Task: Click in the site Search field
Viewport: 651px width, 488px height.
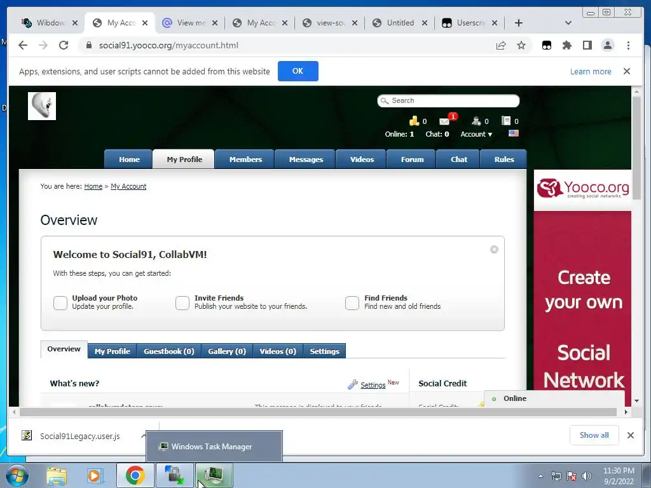Action: point(448,100)
